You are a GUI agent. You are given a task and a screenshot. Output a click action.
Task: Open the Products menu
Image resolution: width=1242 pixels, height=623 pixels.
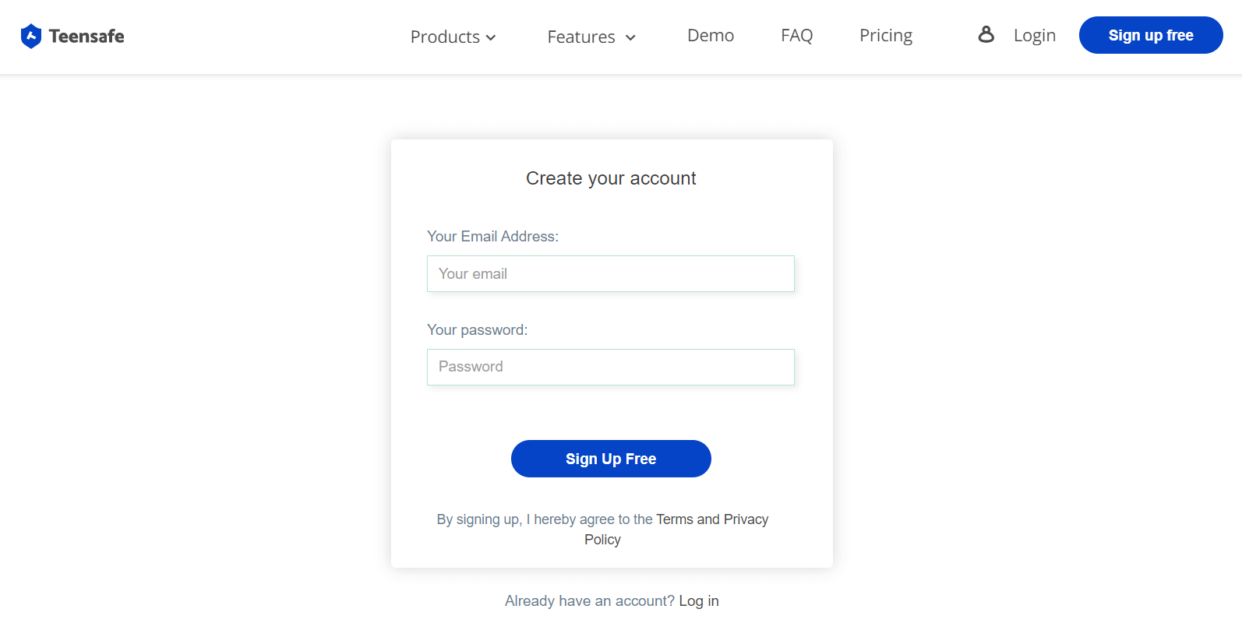coord(445,37)
